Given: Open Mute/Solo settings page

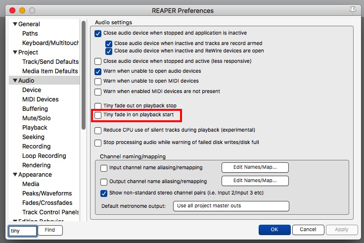Looking at the screenshot, I should [37, 118].
